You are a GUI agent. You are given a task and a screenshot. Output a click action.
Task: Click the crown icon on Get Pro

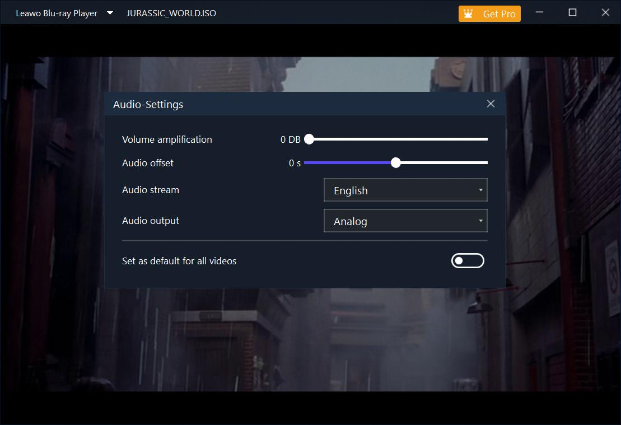click(x=468, y=14)
